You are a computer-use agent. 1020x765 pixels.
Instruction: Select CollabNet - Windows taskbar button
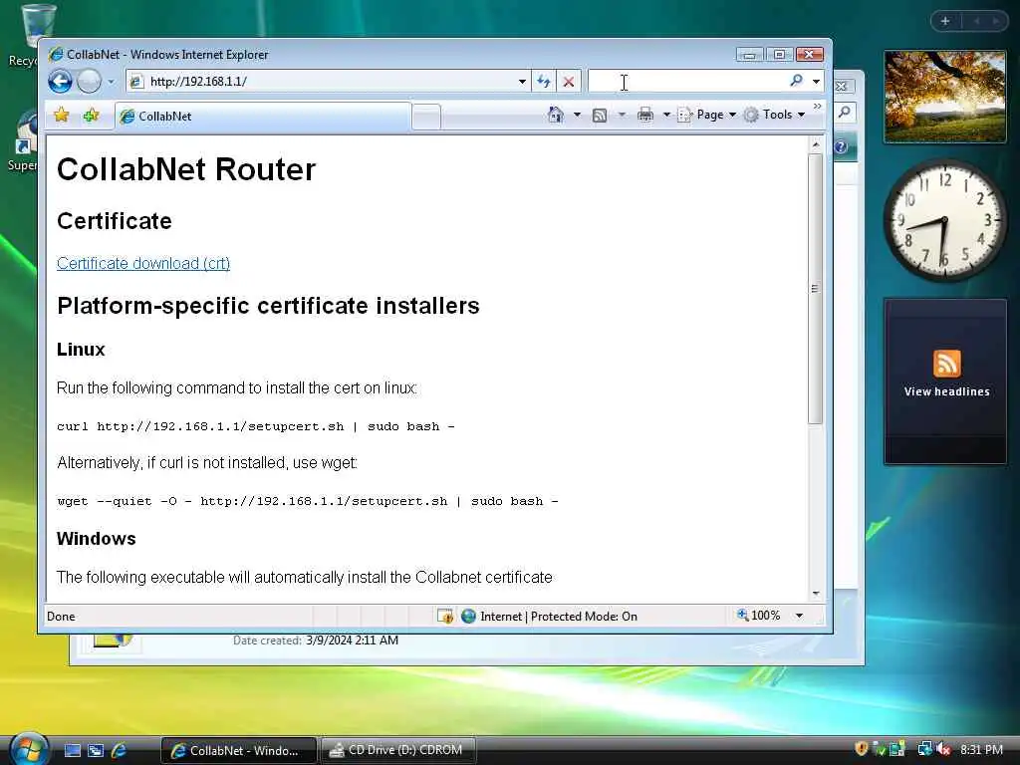point(238,750)
